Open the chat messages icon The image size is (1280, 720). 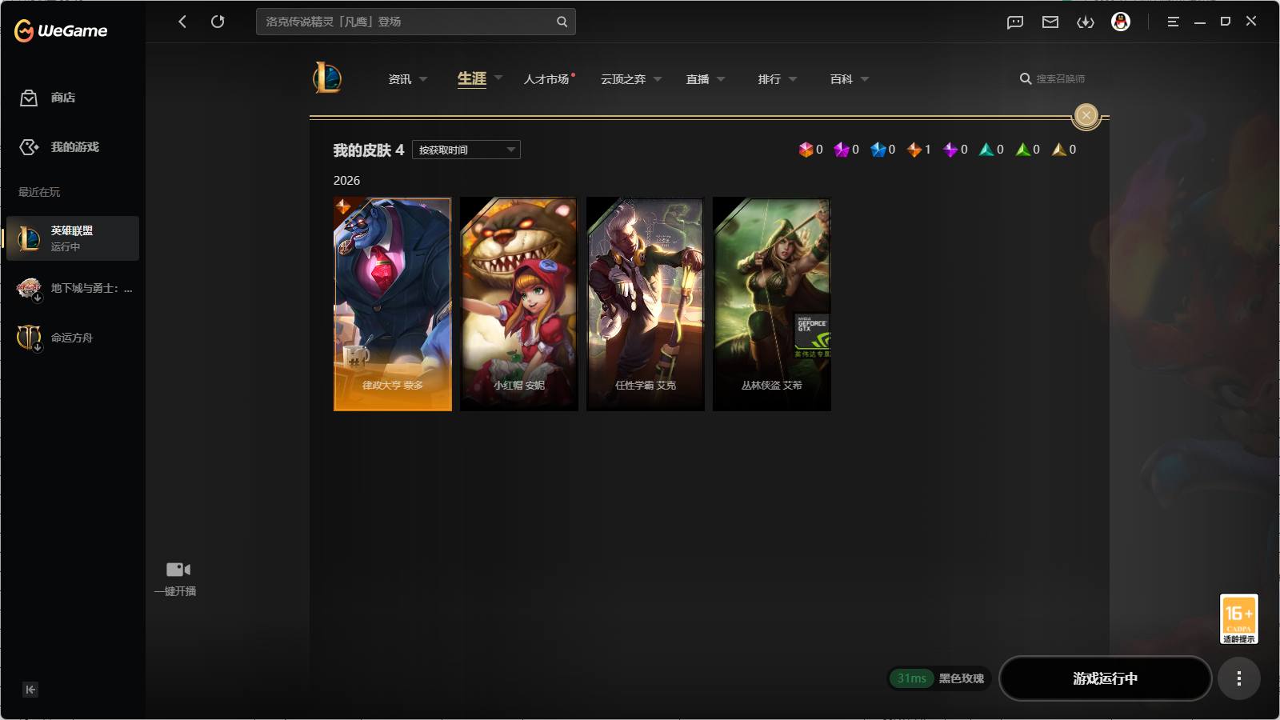pos(1015,22)
